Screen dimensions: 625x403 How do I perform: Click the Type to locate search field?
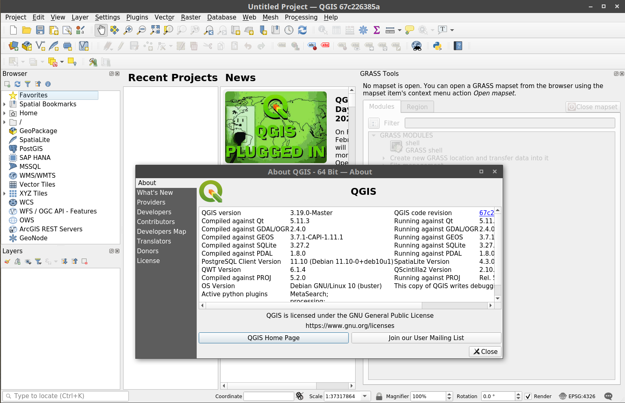(66, 396)
